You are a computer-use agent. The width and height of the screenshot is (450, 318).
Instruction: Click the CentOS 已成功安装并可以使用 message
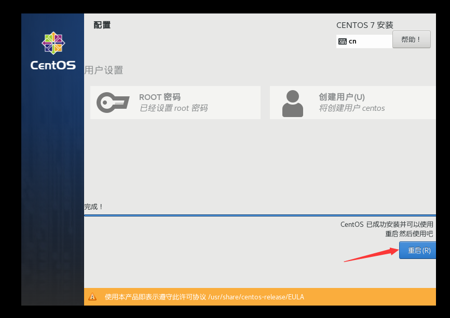tap(387, 224)
